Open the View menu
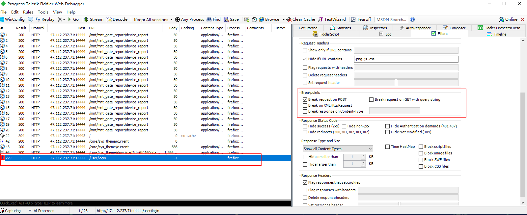 (57, 12)
